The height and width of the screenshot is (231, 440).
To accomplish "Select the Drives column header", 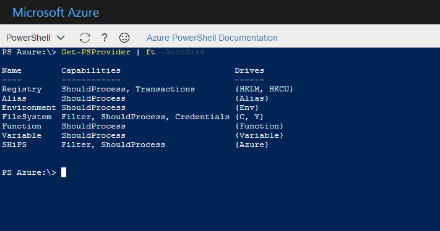I will click(249, 70).
